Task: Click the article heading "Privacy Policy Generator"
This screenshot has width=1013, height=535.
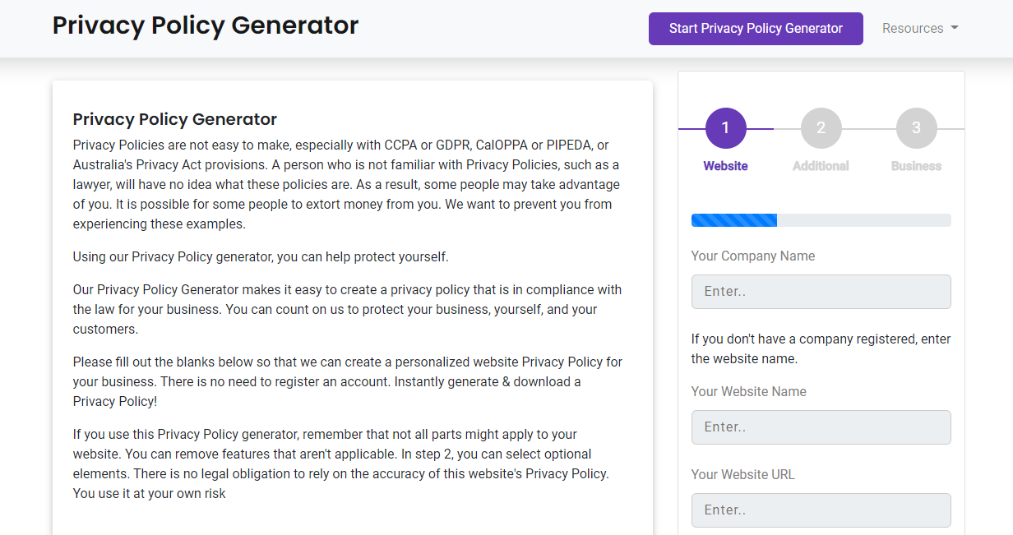Action: [175, 119]
